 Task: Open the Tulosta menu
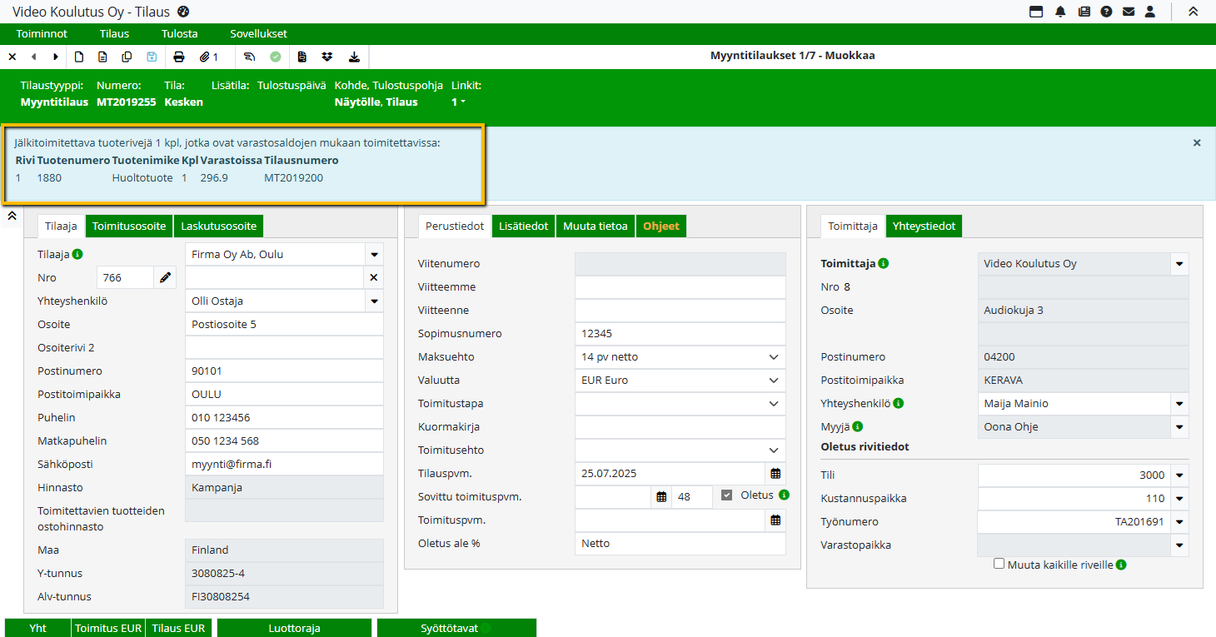coord(179,34)
